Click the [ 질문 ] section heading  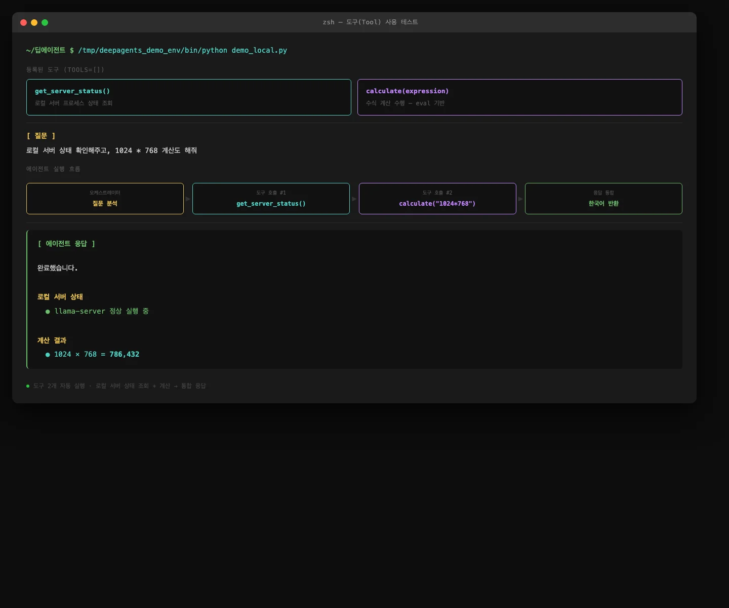point(41,136)
